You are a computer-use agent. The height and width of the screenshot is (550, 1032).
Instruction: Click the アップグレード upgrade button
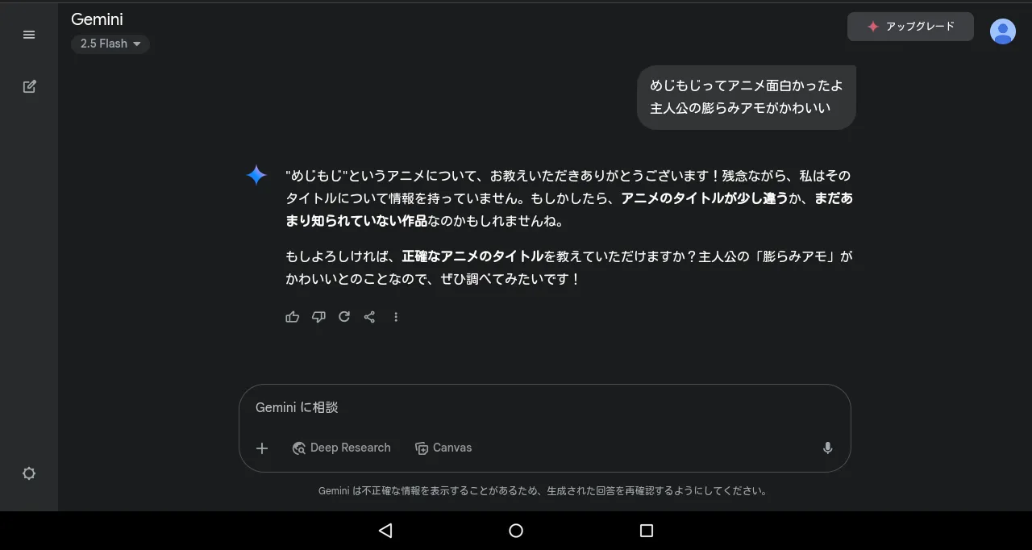click(x=910, y=27)
